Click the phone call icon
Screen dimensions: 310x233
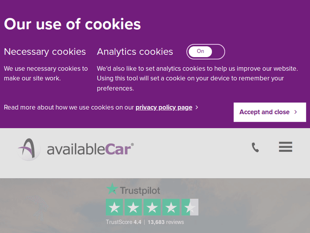pyautogui.click(x=255, y=147)
